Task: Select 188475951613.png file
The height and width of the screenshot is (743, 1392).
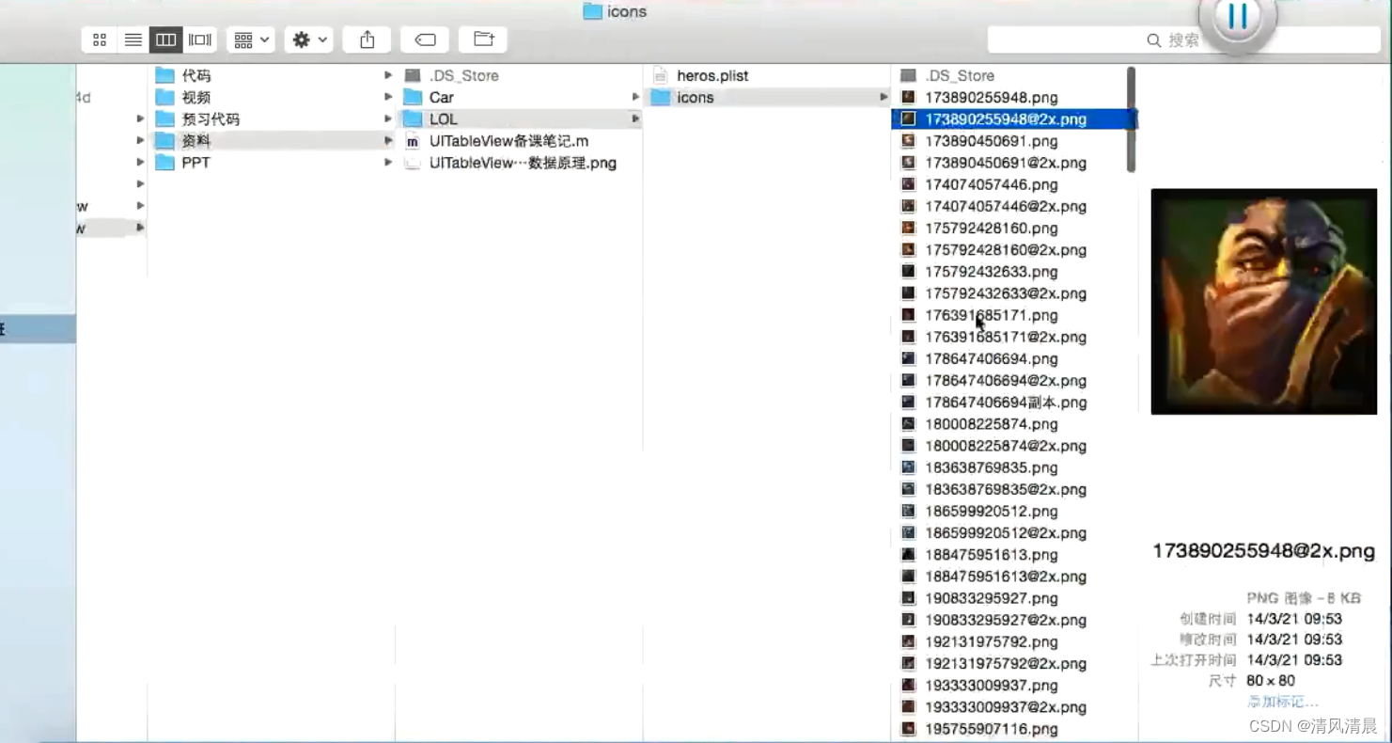Action: point(992,555)
